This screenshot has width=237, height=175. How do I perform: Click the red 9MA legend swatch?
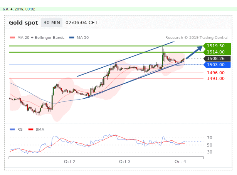(31, 130)
